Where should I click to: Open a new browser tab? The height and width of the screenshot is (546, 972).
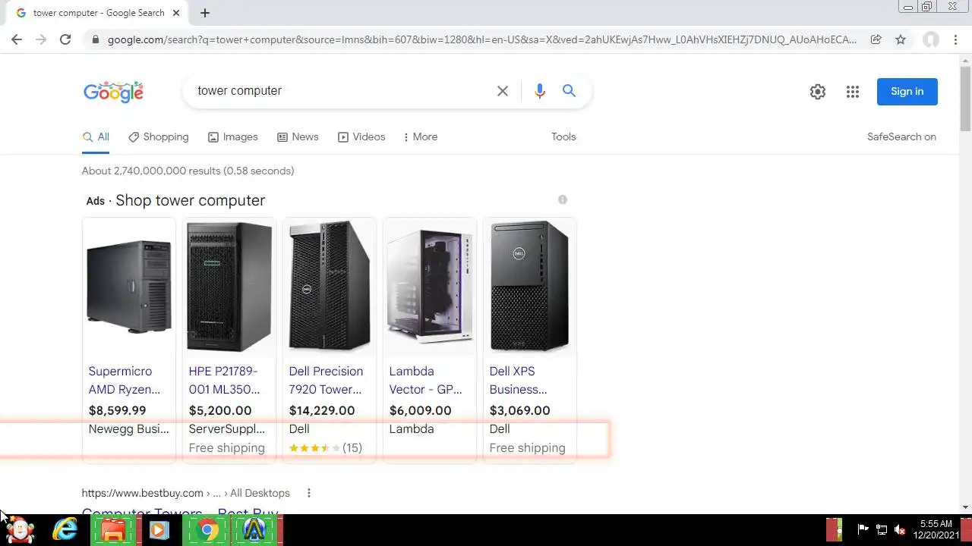pyautogui.click(x=205, y=12)
